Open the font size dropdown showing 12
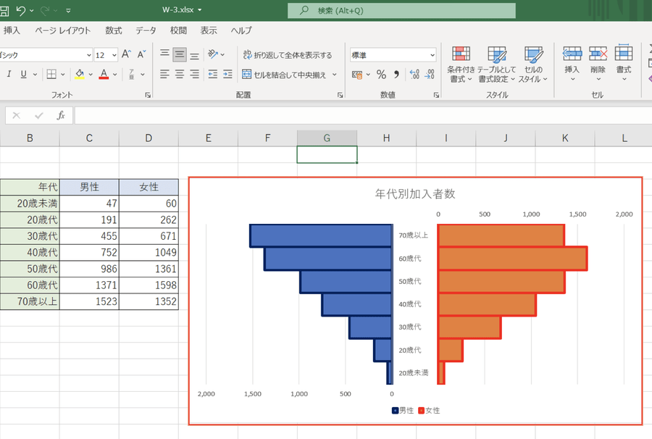 tap(113, 55)
